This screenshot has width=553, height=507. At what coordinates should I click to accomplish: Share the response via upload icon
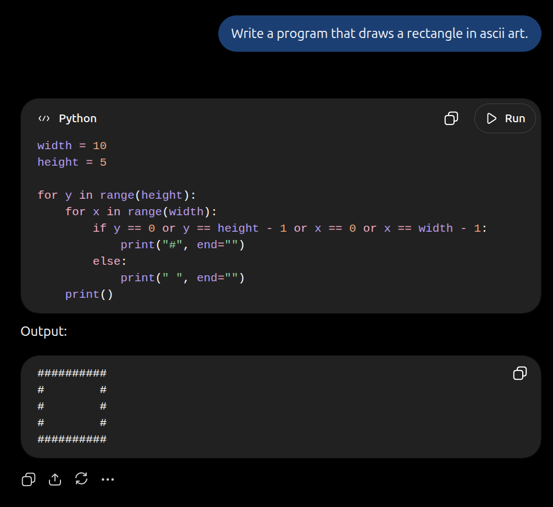pyautogui.click(x=55, y=479)
